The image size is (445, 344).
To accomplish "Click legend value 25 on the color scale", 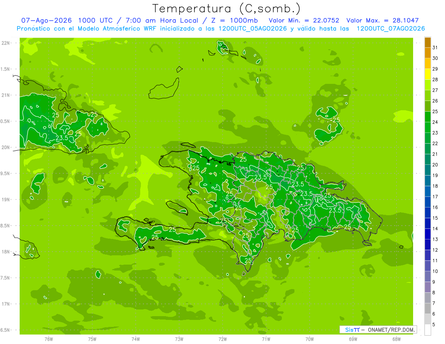I will (435, 111).
